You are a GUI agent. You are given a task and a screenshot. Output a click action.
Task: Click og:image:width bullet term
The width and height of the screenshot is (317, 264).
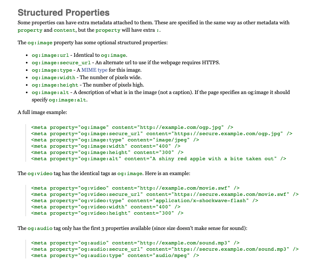pos(53,78)
